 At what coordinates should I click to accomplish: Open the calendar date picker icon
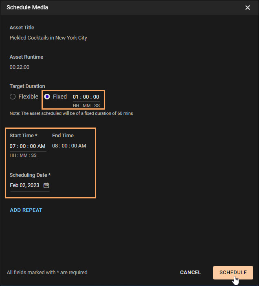[x=46, y=185]
